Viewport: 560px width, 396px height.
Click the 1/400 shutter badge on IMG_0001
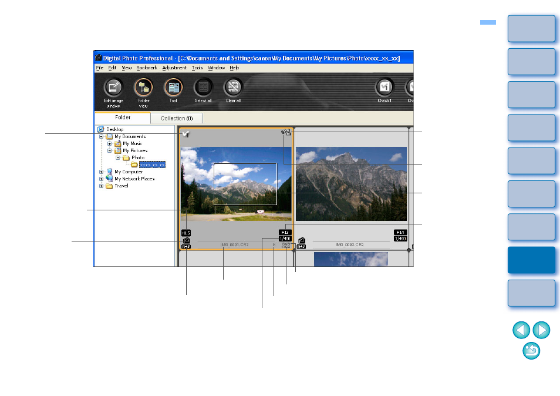(285, 239)
